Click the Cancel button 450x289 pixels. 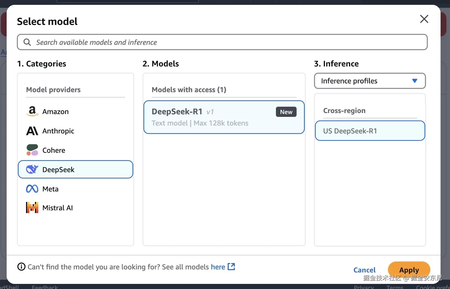click(364, 270)
